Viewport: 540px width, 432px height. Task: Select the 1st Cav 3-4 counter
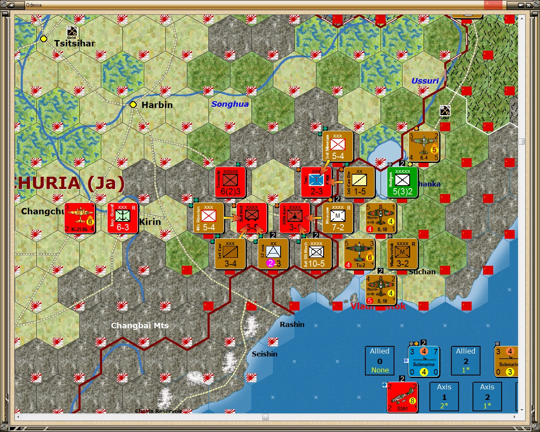click(x=230, y=254)
